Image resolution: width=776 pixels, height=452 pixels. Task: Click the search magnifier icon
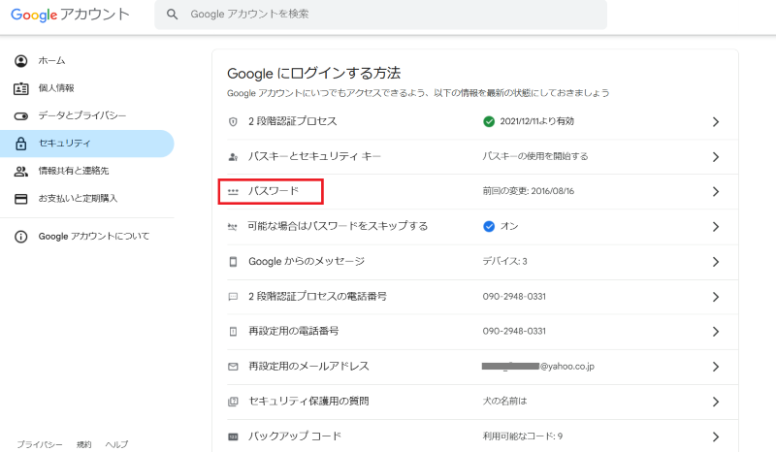172,15
